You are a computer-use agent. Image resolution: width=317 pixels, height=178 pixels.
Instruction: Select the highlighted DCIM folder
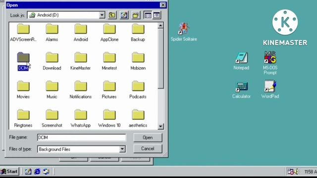23,61
